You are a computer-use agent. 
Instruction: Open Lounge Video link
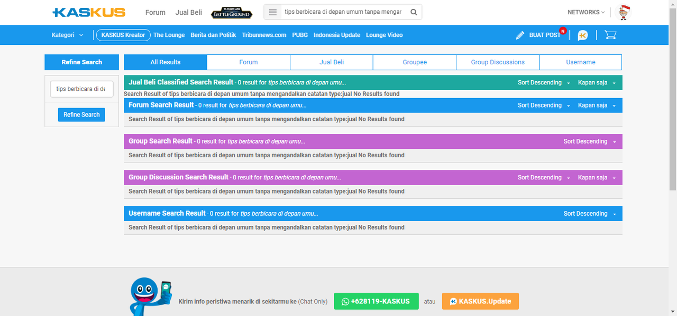[x=385, y=35]
